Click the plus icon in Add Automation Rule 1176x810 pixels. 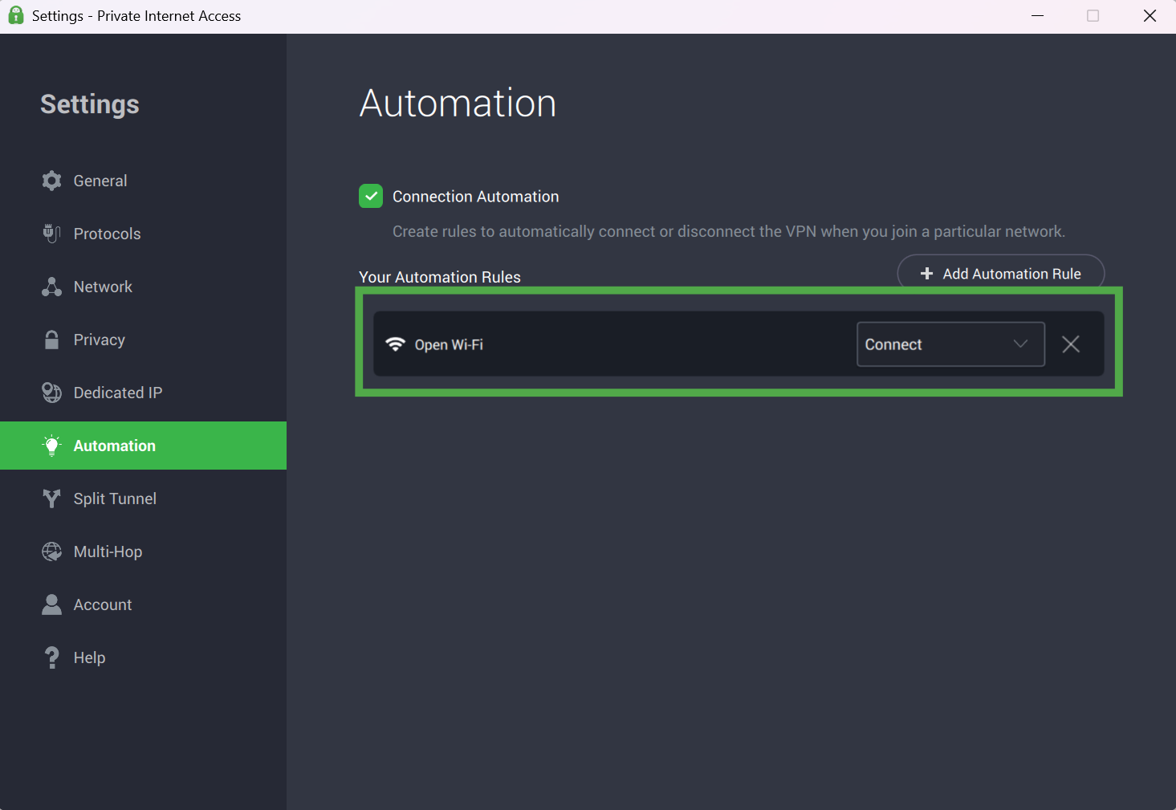pos(926,274)
